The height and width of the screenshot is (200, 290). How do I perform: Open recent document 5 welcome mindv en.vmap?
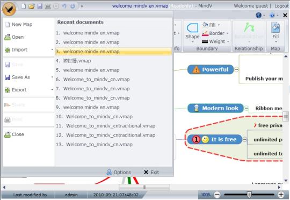point(113,70)
